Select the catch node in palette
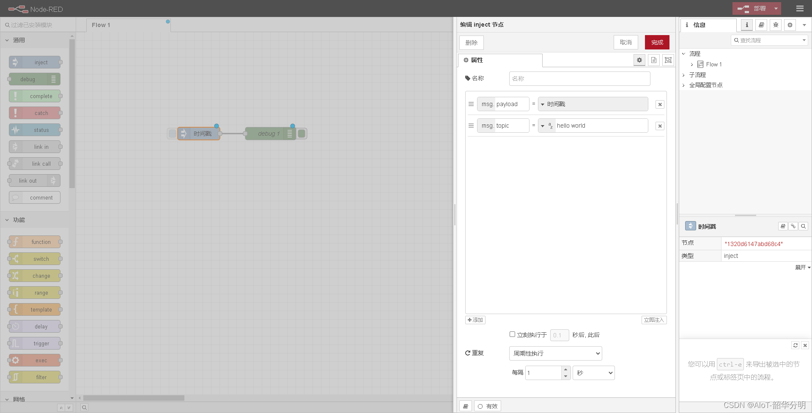The height and width of the screenshot is (413, 812). coord(35,113)
